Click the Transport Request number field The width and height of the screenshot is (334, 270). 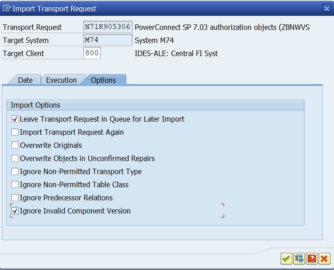[x=108, y=27]
